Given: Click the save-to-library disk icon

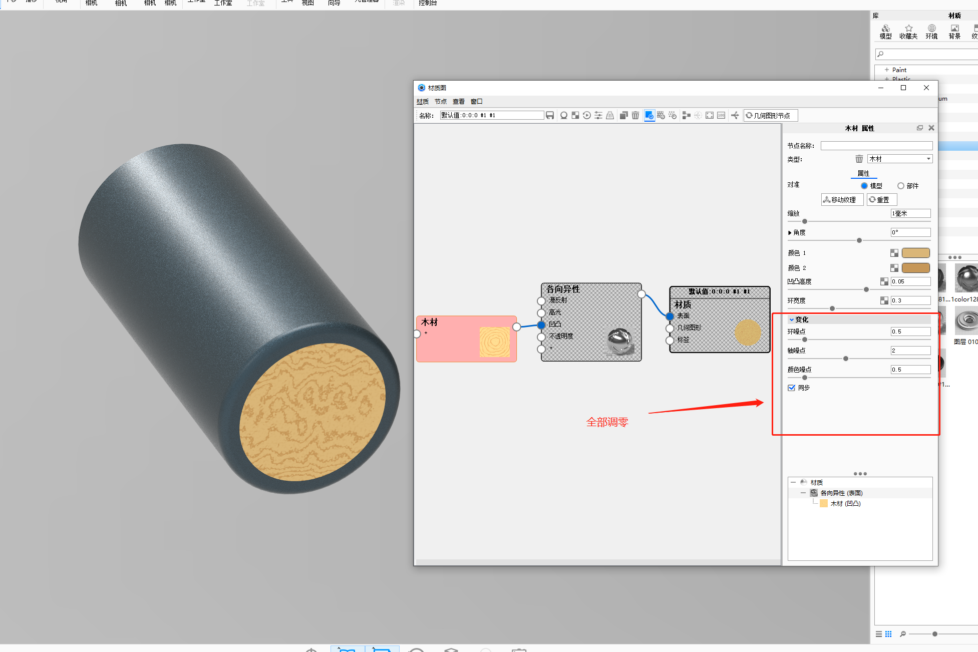Looking at the screenshot, I should [x=550, y=116].
